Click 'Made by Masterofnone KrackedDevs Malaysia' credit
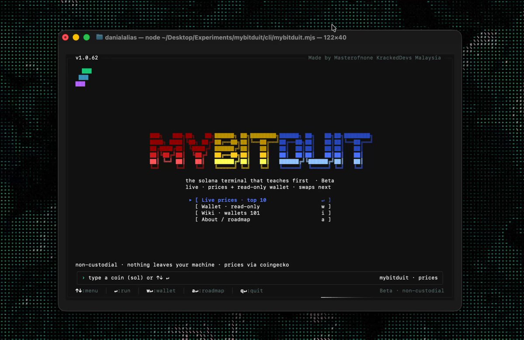This screenshot has width=524, height=340. tap(374, 58)
